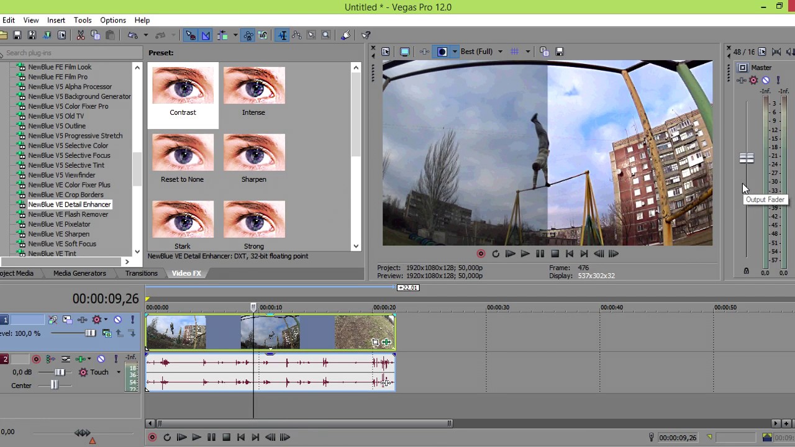The height and width of the screenshot is (447, 795).
Task: Click the track 1 Level slider handle
Action: 91,333
